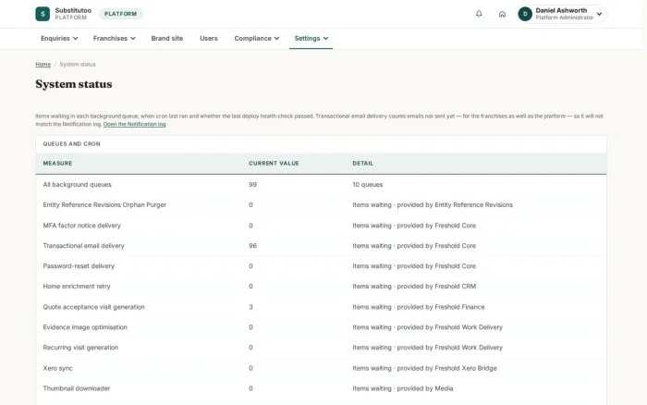This screenshot has height=405, width=647.
Task: Follow the Home breadcrumb link
Action: pos(43,65)
